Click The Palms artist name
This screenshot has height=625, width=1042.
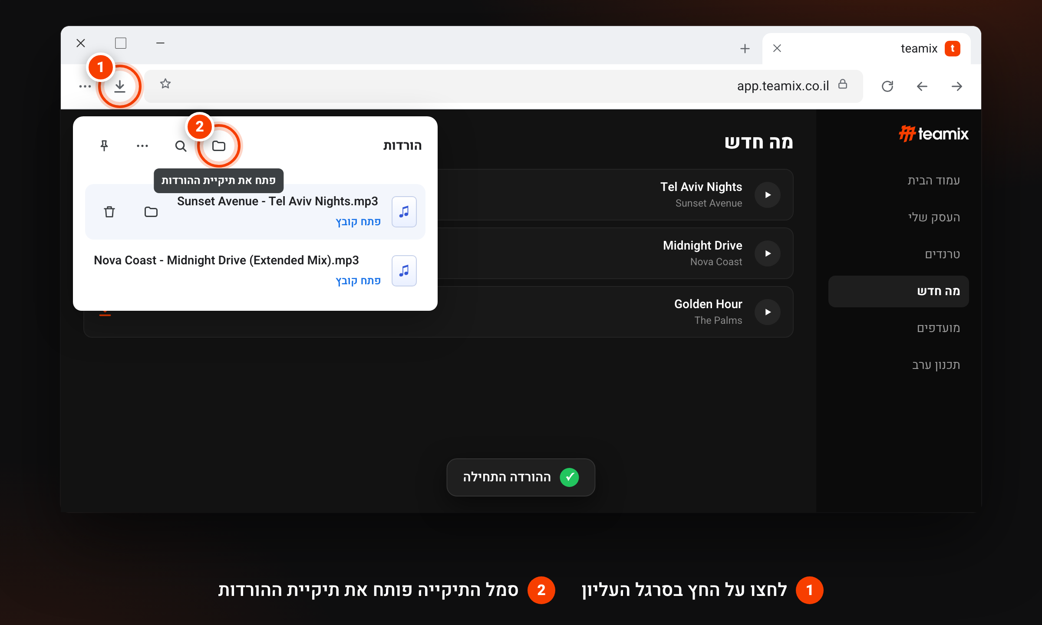718,320
